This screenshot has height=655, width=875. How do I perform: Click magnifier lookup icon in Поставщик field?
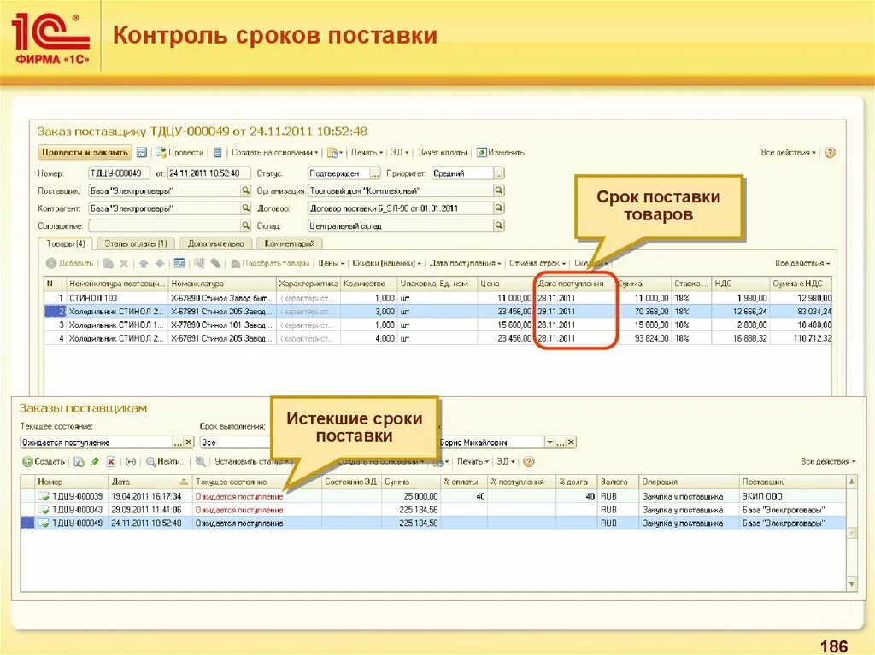[245, 190]
